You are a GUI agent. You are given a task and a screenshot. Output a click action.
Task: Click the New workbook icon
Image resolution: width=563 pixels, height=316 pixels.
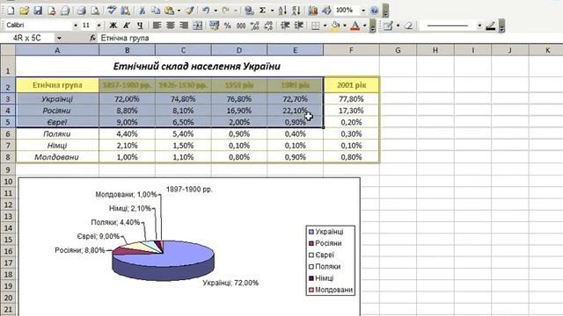coord(11,11)
